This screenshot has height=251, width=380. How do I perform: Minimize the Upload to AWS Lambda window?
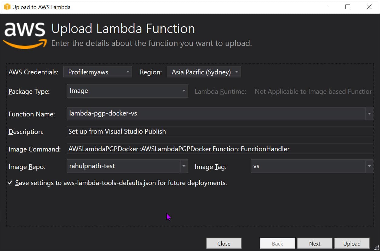point(326,7)
